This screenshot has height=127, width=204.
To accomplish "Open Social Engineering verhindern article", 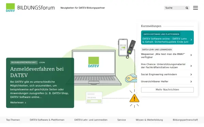I will 159,75.
